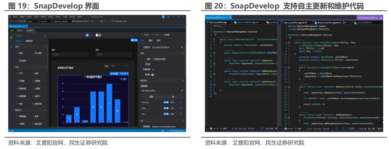Screen dimensions: 391x149
Task: Switch to the 规则 properties tab
Action: (x=150, y=40)
